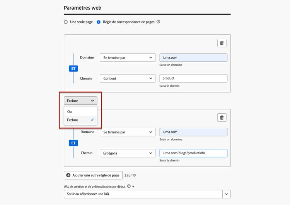Screen dimensions: 290x205
Task: Open the Est égal à path dropdown
Action: 127,153
